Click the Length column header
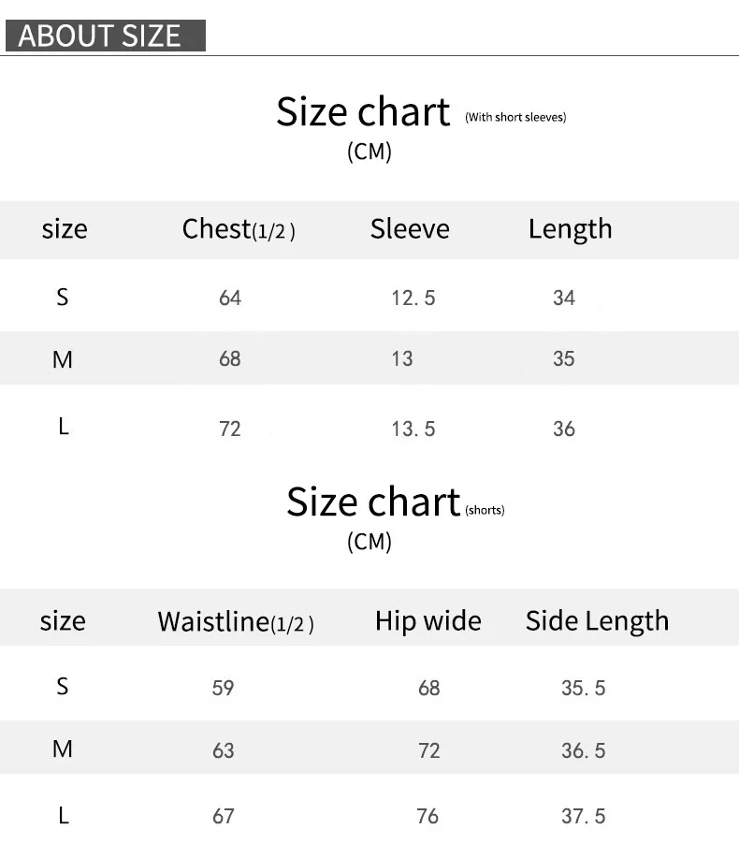This screenshot has height=858, width=739. tap(570, 229)
